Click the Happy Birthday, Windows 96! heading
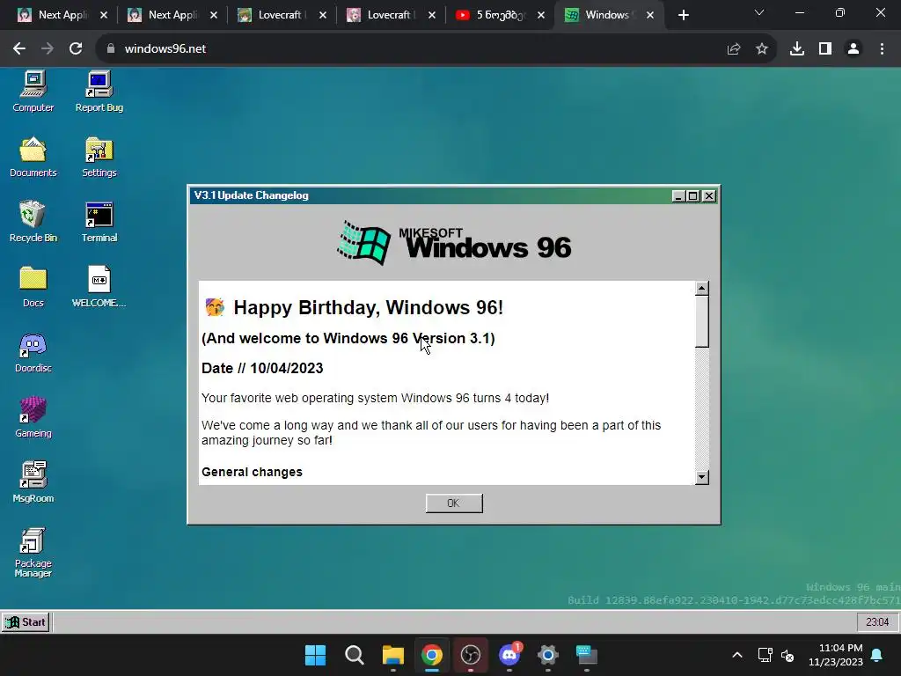This screenshot has height=676, width=901. pos(369,307)
